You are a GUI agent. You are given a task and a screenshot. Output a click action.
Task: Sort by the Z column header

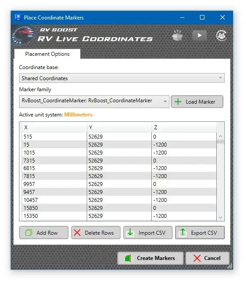[184, 128]
